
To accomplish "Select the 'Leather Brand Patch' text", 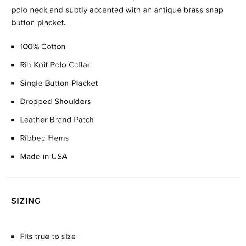I will [x=57, y=120].
